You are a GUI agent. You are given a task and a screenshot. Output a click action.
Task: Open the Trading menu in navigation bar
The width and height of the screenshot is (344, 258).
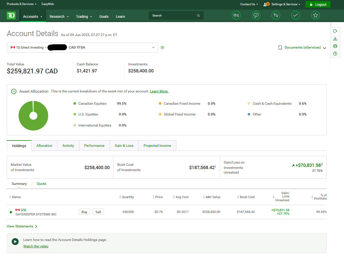[84, 17]
